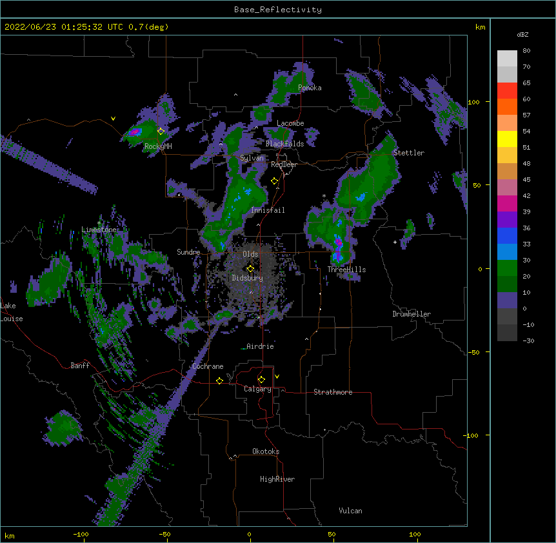Viewport: 556px width, 543px height.
Task: Select the Cochrane label
Action: click(208, 366)
